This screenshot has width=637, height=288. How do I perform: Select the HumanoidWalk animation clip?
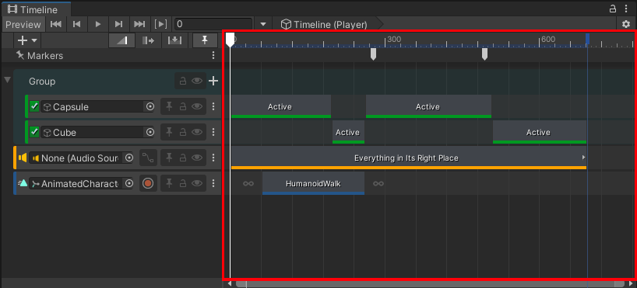[313, 183]
